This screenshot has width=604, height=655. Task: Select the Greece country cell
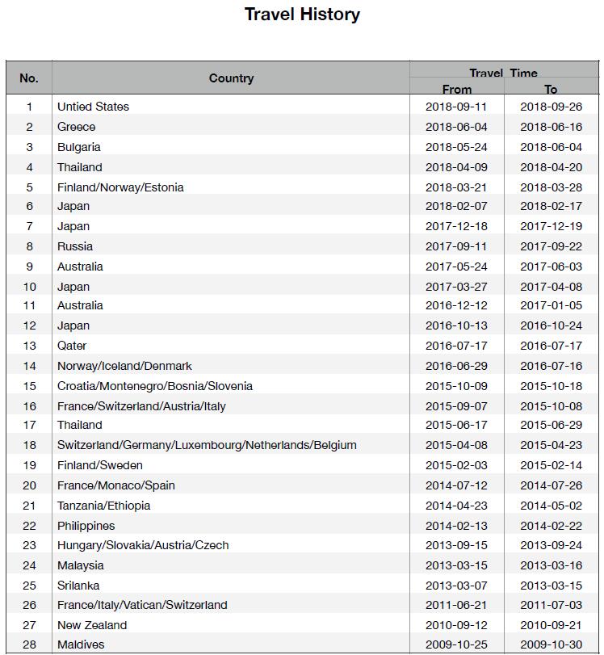click(76, 127)
